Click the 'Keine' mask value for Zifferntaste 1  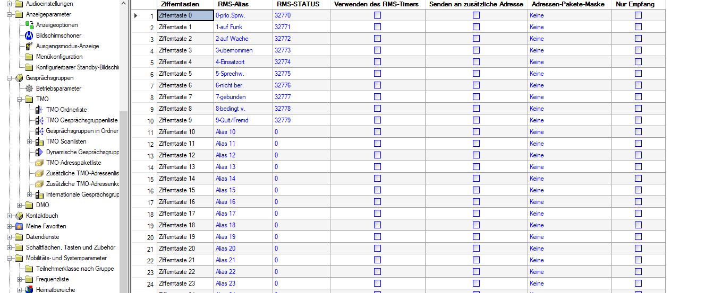pyautogui.click(x=537, y=27)
